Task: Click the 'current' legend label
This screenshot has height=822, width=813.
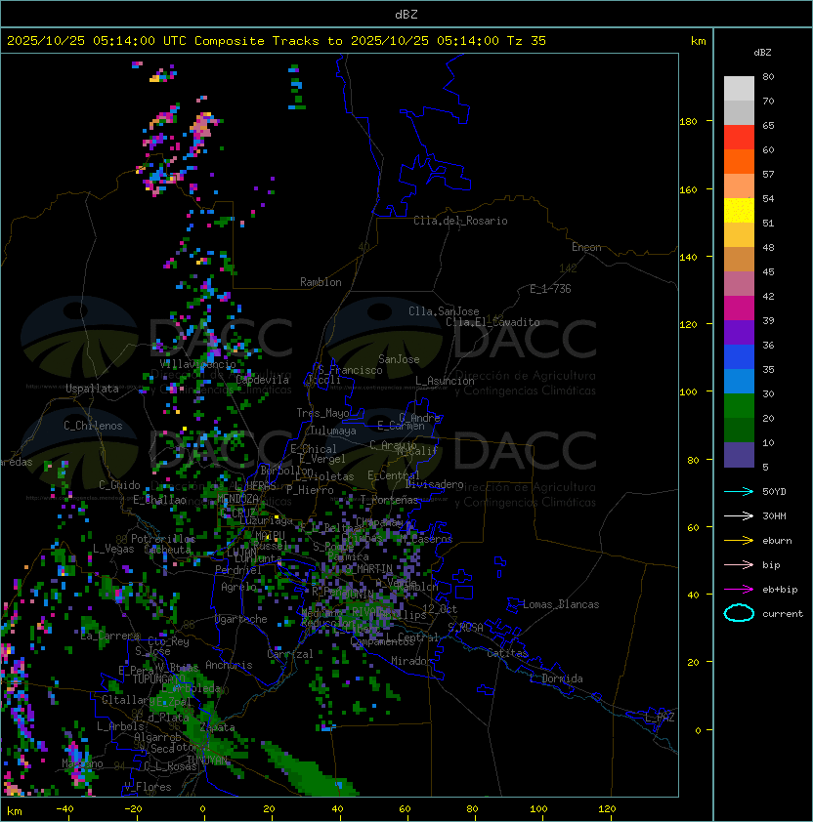Action: (783, 614)
